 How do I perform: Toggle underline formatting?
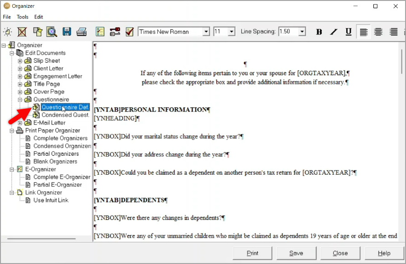(348, 32)
